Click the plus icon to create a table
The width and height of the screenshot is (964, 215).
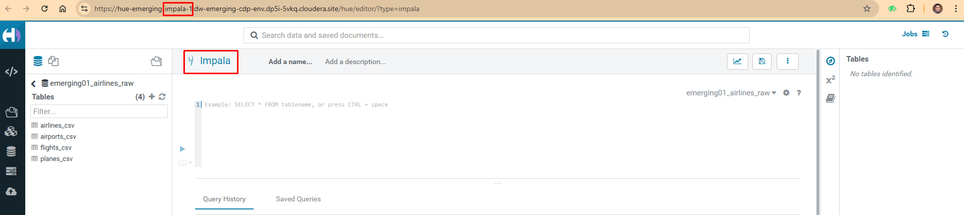[x=152, y=96]
